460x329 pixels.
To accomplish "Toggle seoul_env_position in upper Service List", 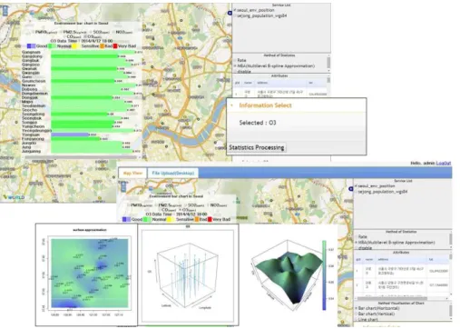I will tap(235, 10).
